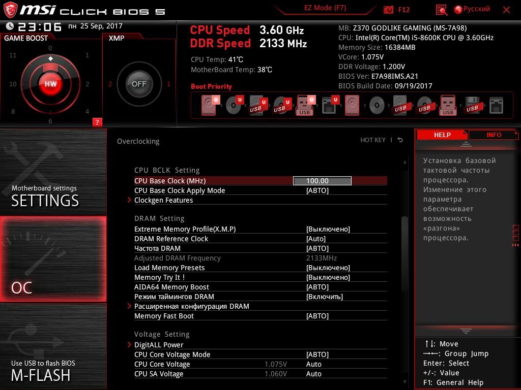Viewport: 521px width, 390px height.
Task: Click the MSI dragon shield logo
Action: [10, 10]
